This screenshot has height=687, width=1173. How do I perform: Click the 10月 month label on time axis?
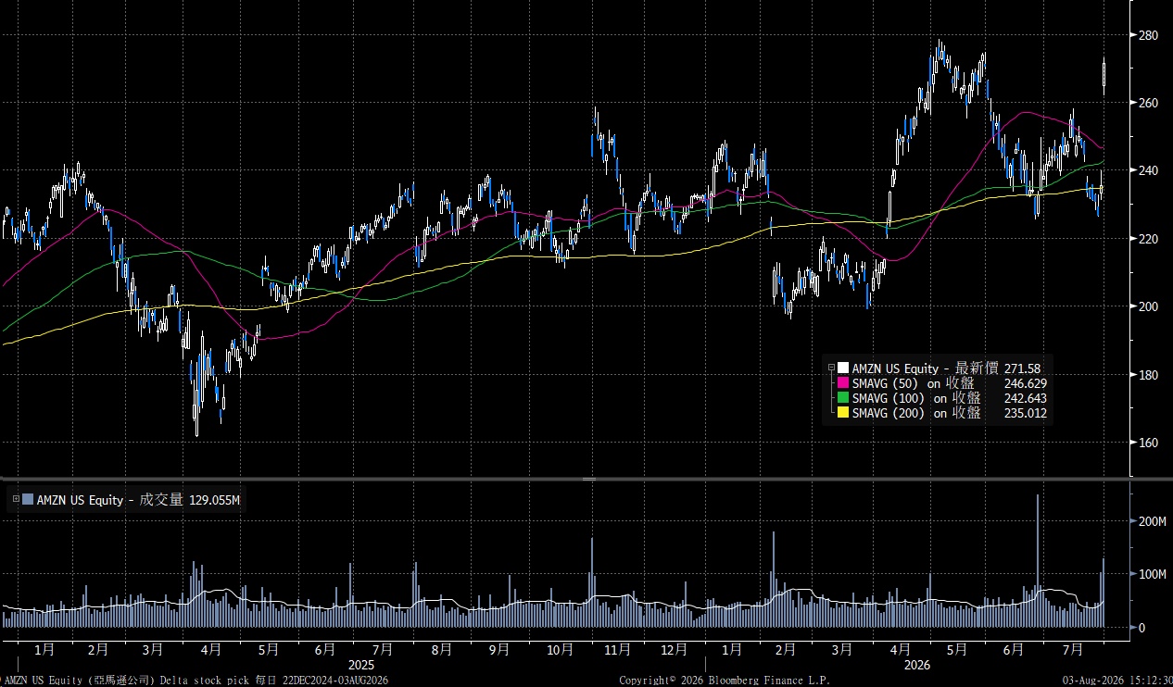tap(561, 650)
